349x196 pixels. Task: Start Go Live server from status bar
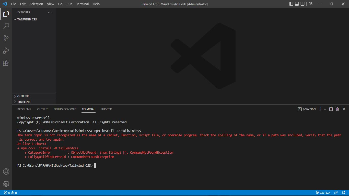click(x=323, y=193)
